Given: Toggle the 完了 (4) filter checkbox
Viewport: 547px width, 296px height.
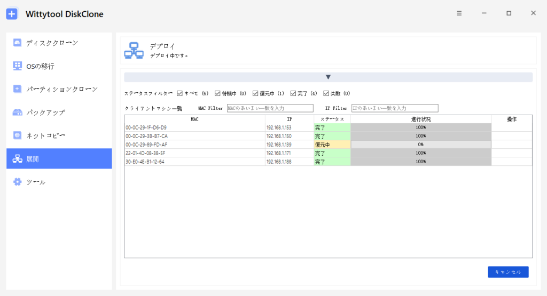Looking at the screenshot, I should 293,93.
